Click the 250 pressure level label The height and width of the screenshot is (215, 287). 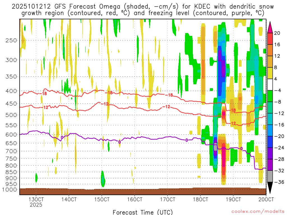pos(11,40)
